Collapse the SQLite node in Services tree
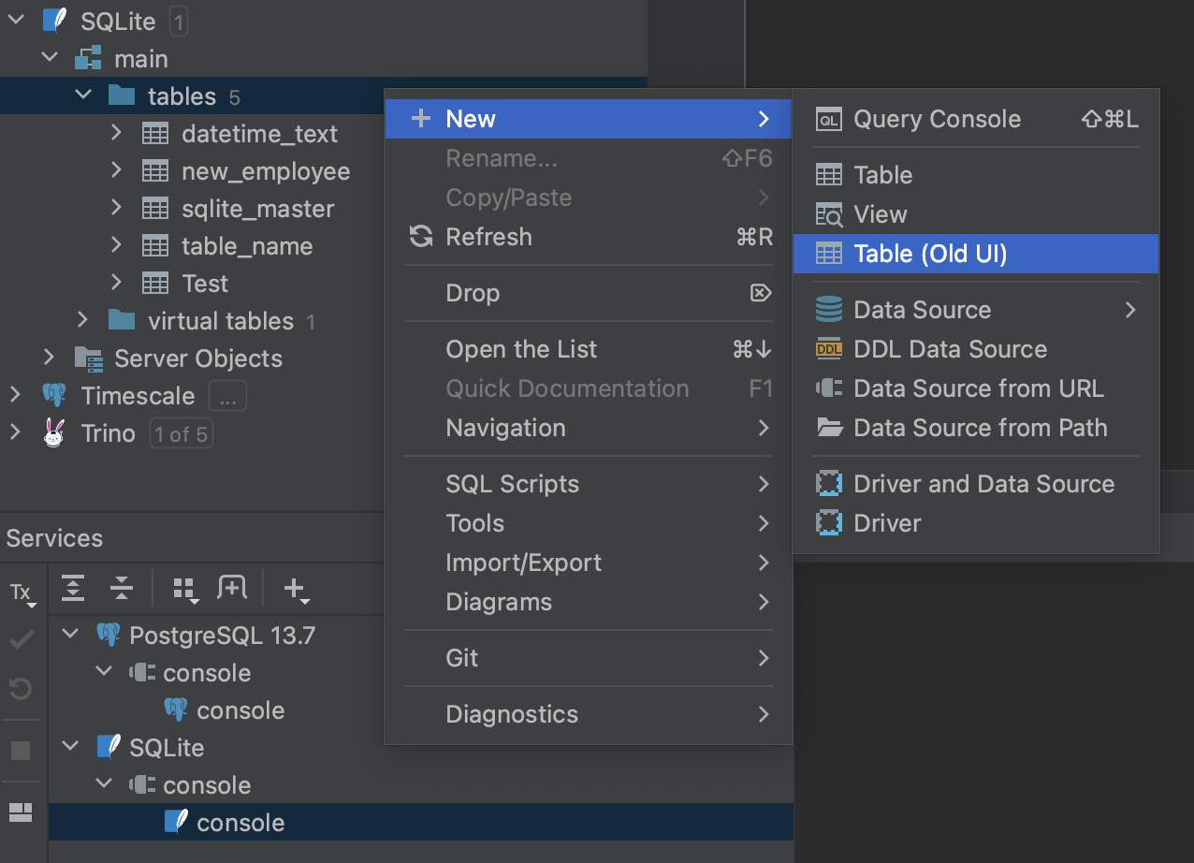Screen dimensions: 1194x863 coord(70,747)
